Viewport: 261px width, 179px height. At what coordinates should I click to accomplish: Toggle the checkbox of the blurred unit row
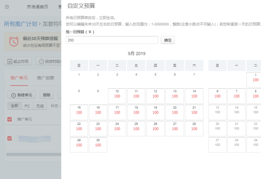tap(10, 138)
